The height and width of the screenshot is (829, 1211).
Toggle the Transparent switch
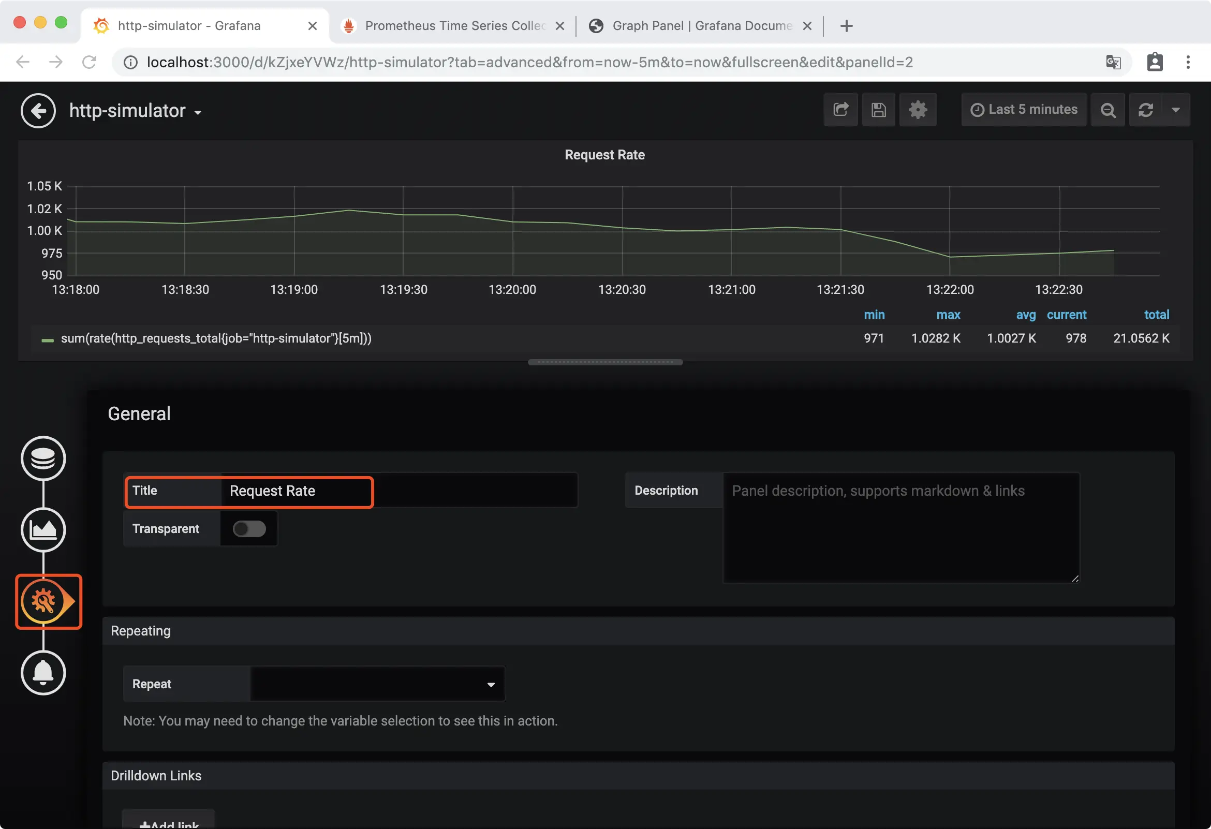pos(249,529)
